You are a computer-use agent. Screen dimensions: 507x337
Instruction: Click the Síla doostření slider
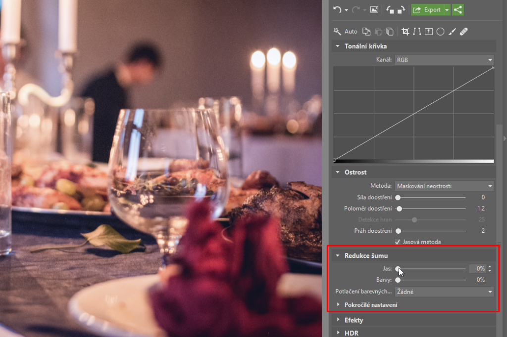point(431,197)
